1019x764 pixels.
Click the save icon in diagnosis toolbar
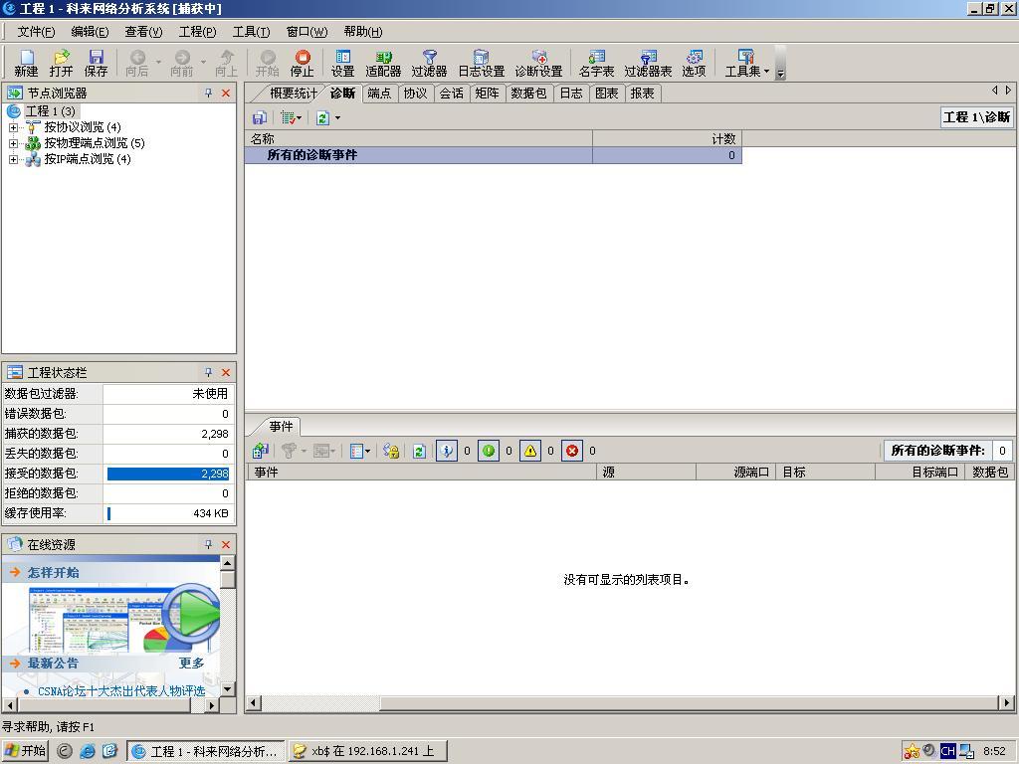(x=260, y=117)
